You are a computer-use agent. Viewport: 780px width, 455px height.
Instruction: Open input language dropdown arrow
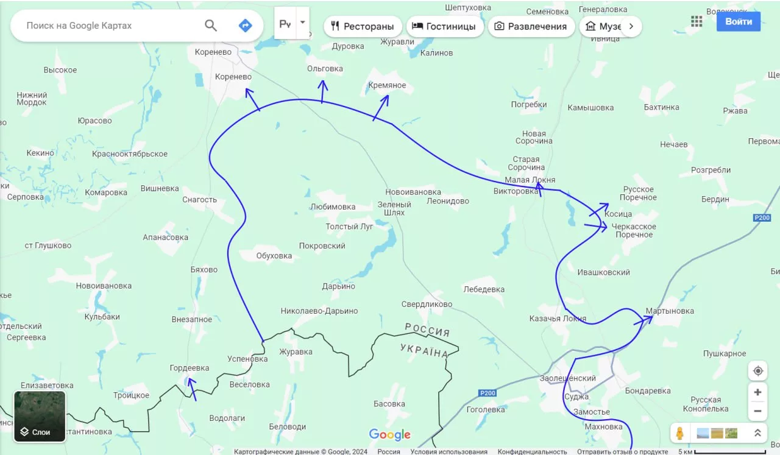point(303,23)
